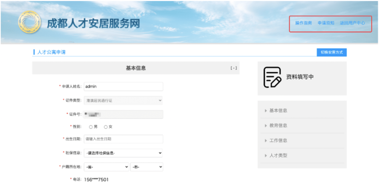The width and height of the screenshot is (379, 193).
Task: Select the 女 gender radio button
Action: [106, 127]
